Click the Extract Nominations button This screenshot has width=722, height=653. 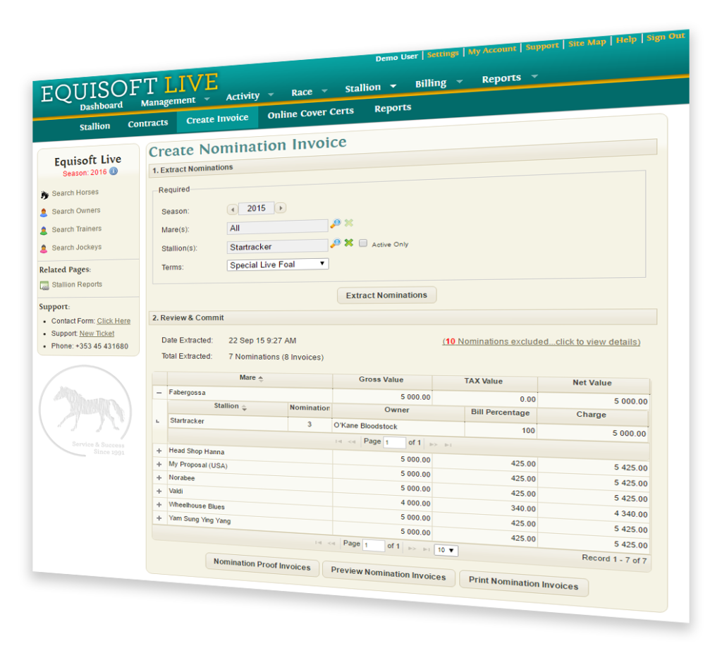(x=386, y=295)
